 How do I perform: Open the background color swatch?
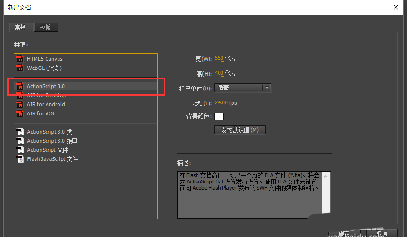(219, 116)
